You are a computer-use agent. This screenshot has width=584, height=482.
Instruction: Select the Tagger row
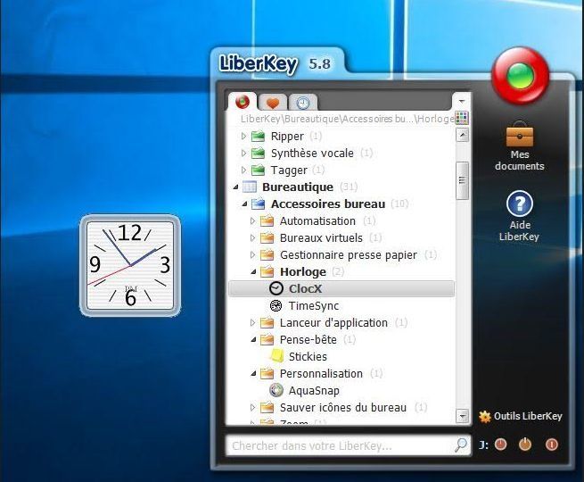289,170
